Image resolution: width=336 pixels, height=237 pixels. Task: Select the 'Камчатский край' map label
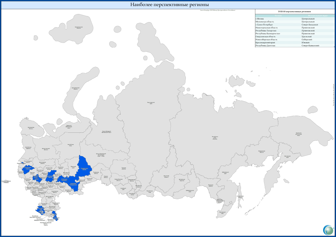click(x=287, y=156)
